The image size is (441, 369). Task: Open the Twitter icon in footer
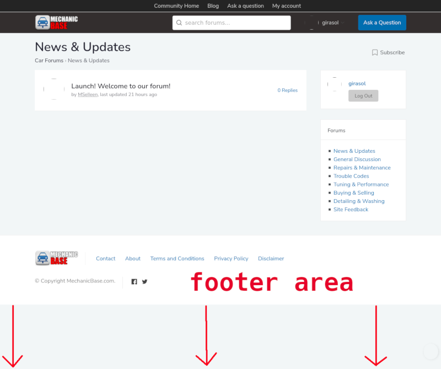(144, 281)
